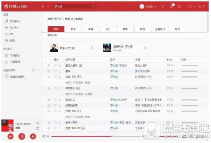Download the first song in the list
Viewport: 211px width, 143px height.
click(60, 66)
